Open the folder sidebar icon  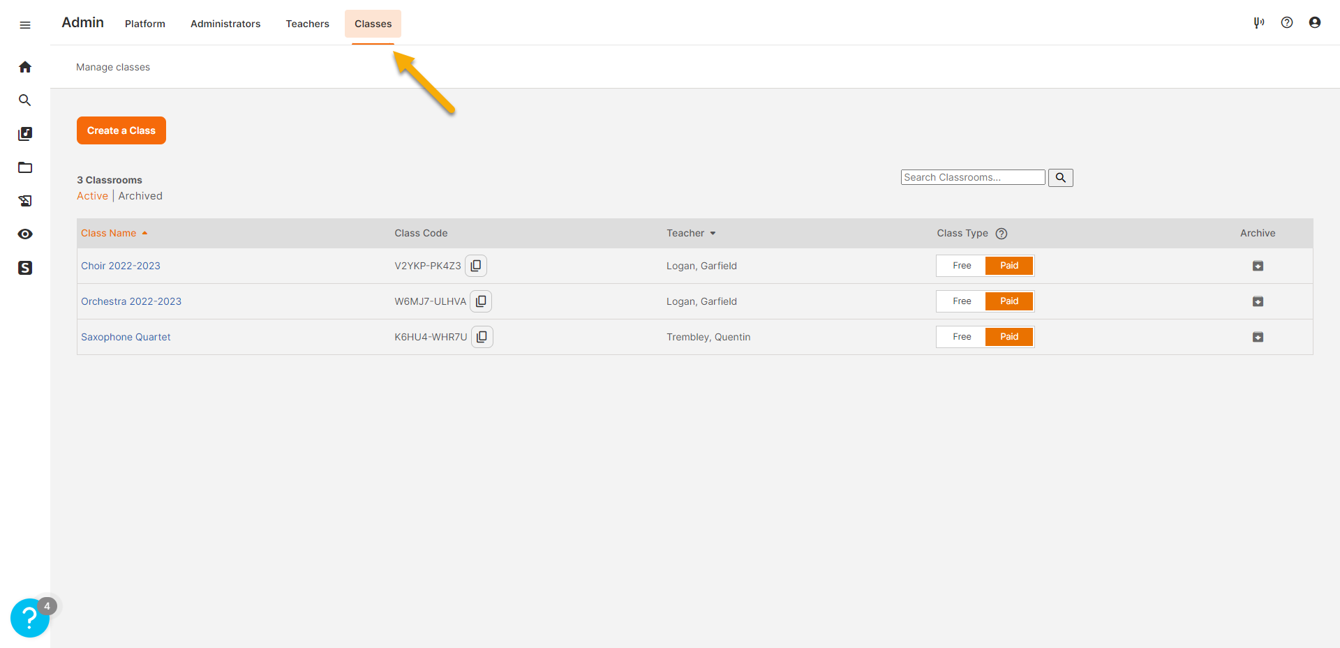coord(25,167)
